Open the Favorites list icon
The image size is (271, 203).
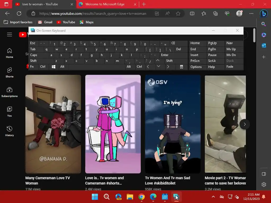(204, 13)
